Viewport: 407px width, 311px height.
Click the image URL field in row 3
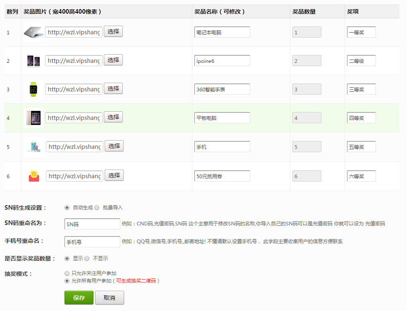click(x=74, y=89)
